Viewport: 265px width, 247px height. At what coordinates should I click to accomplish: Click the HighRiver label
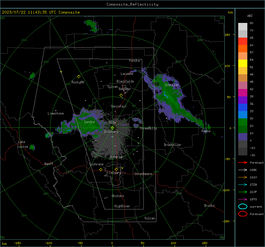point(122,206)
